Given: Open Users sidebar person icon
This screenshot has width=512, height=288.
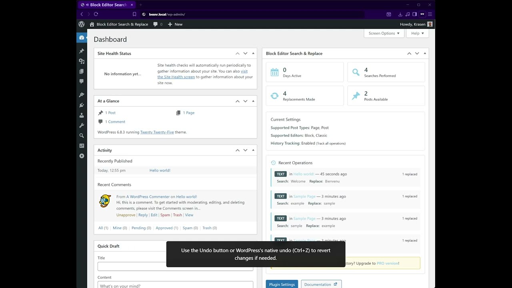Looking at the screenshot, I should (x=82, y=115).
